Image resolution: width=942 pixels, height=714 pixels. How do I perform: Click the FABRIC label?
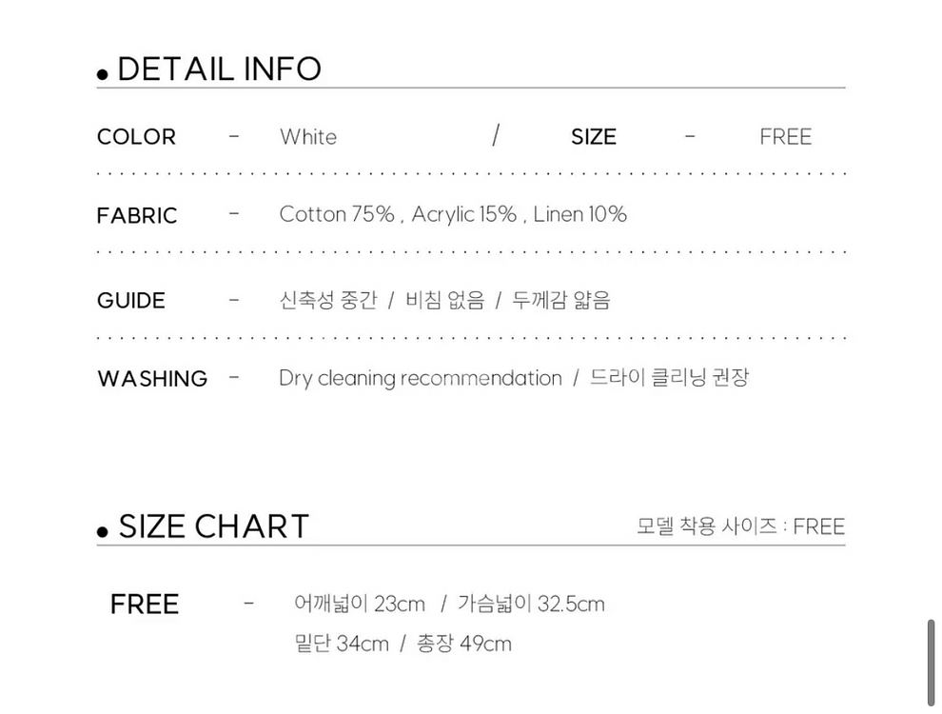click(x=137, y=216)
